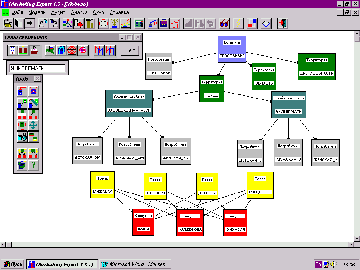Screen dimensions: 360x270
Task: Click the red clock toolbar icon
Action: point(103,24)
